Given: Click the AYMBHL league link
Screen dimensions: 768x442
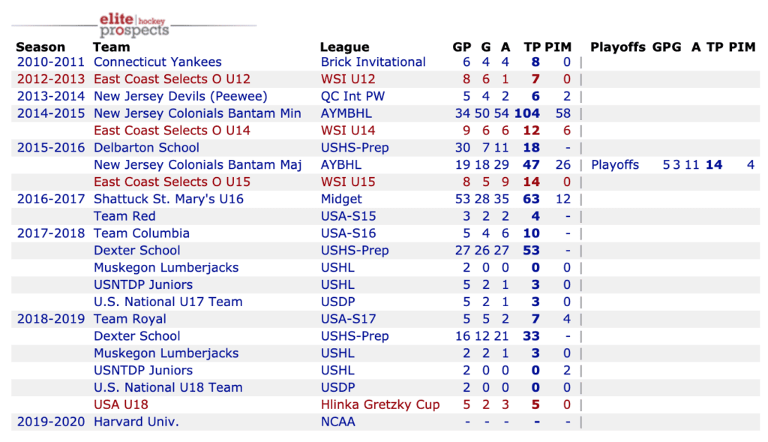Looking at the screenshot, I should pos(346,114).
